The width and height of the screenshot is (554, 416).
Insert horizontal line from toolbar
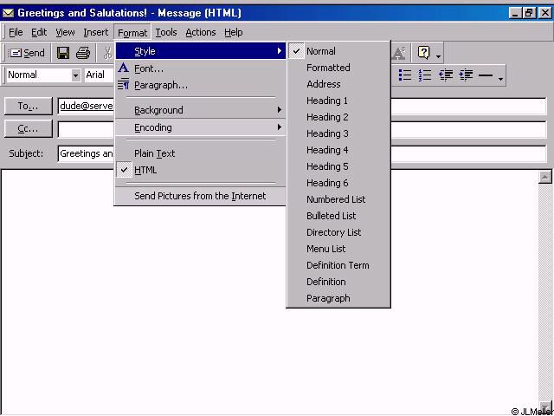[486, 75]
